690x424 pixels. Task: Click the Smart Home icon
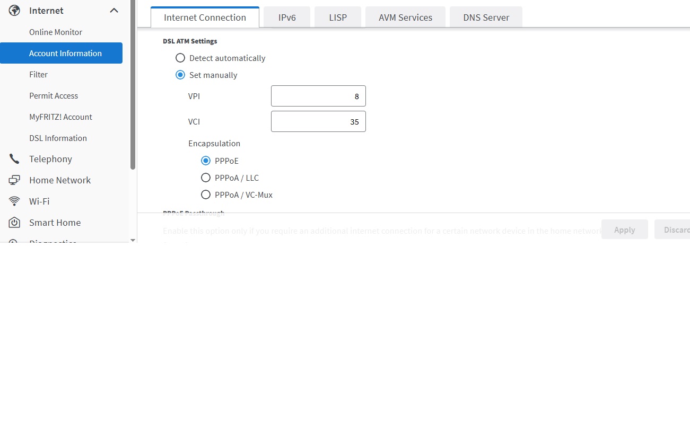(x=14, y=223)
